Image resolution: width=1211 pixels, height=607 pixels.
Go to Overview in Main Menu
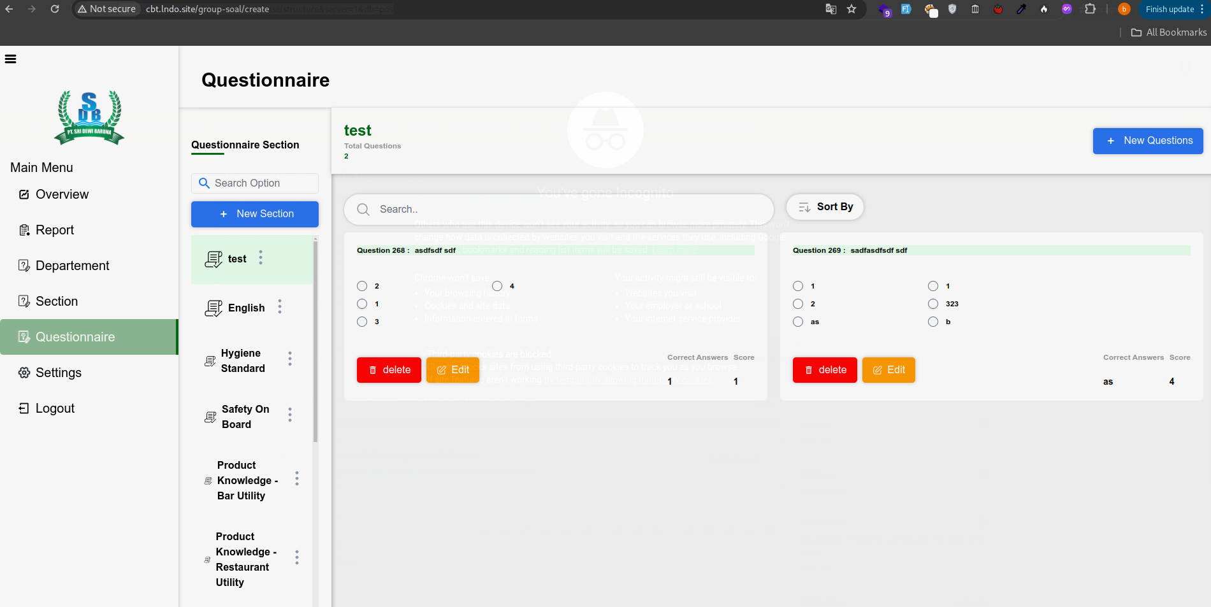[62, 194]
